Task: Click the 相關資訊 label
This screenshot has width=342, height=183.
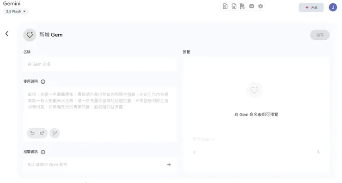Action: coord(31,152)
